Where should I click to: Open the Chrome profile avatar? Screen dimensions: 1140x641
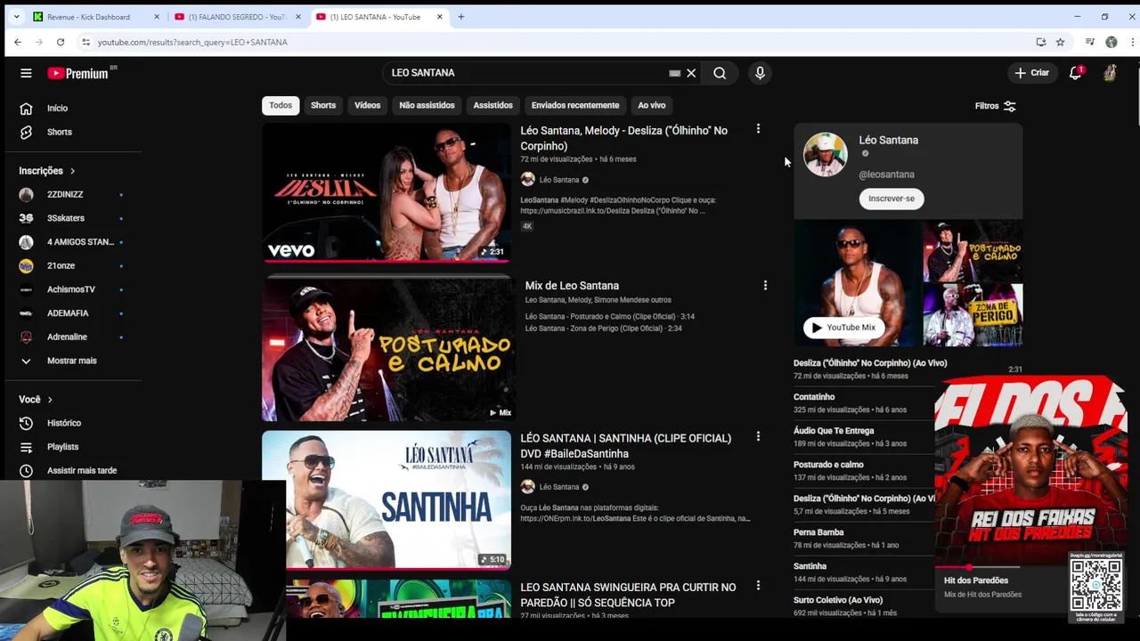click(x=1111, y=42)
